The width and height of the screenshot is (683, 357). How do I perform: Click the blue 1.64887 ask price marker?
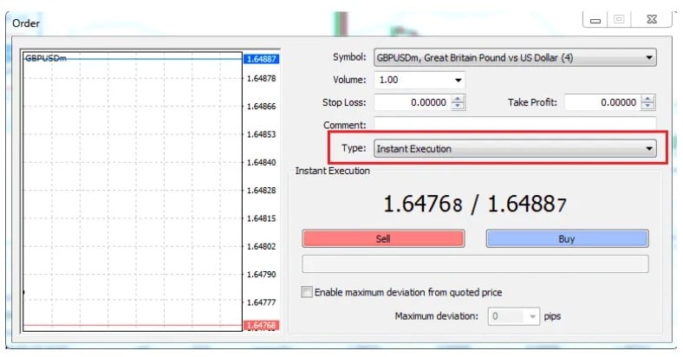(260, 59)
